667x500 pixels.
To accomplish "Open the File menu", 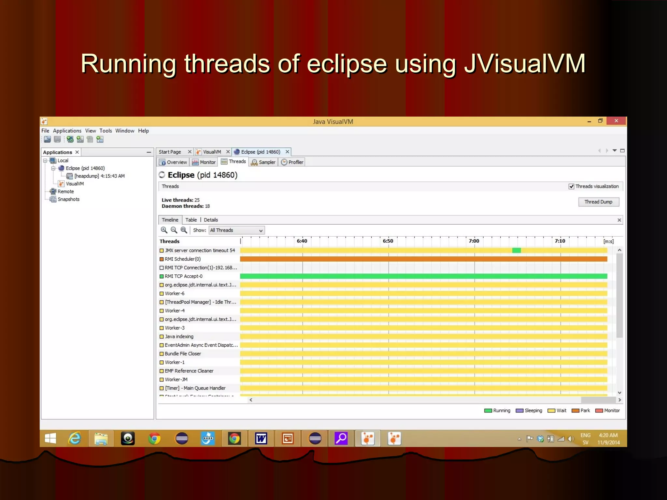I will tap(45, 131).
